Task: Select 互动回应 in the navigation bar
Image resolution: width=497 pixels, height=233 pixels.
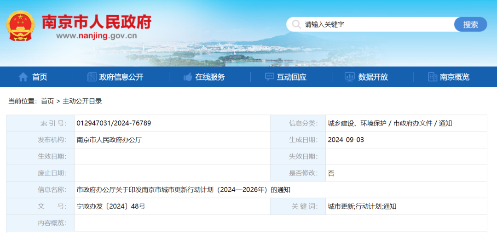Action: pyautogui.click(x=292, y=77)
